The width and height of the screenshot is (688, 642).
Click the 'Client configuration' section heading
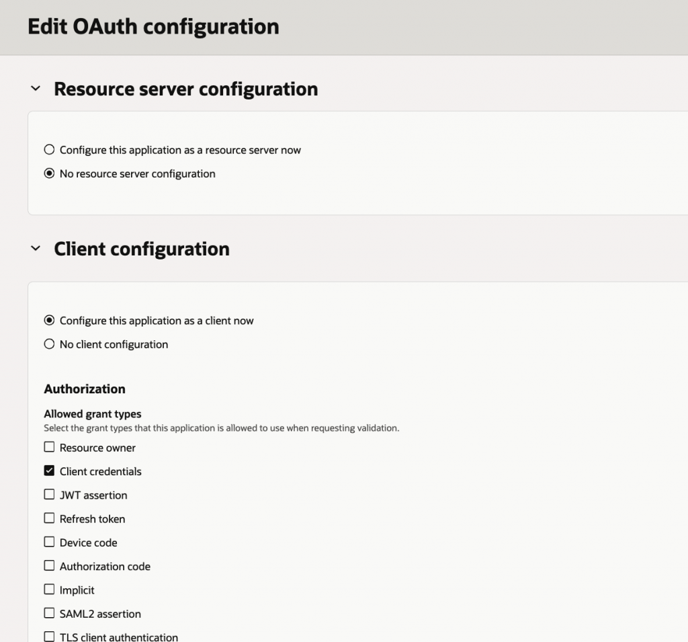click(x=141, y=249)
